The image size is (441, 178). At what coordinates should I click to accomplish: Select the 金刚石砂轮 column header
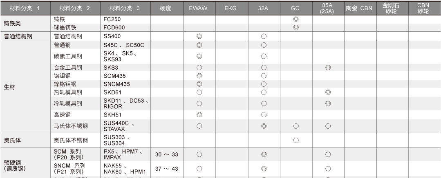[x=392, y=8]
